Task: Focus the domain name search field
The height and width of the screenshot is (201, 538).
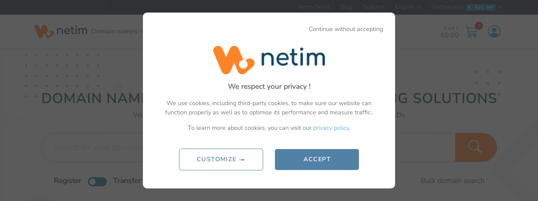Action: coord(248,147)
